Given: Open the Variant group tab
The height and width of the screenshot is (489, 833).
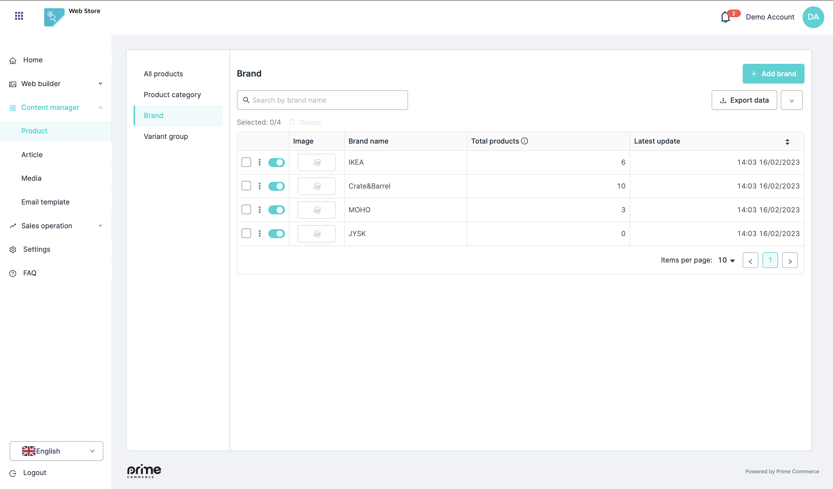Looking at the screenshot, I should (x=166, y=136).
